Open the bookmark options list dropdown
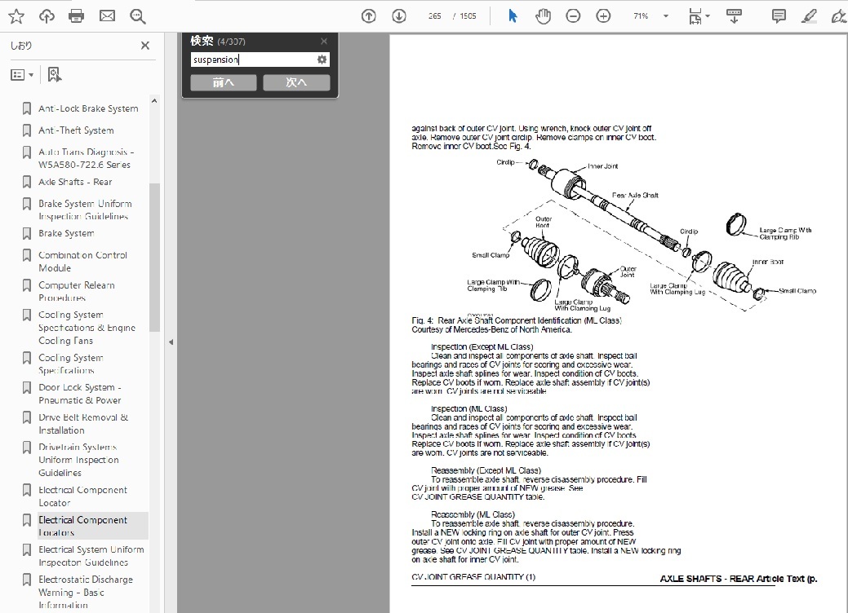The image size is (848, 613). (x=22, y=74)
